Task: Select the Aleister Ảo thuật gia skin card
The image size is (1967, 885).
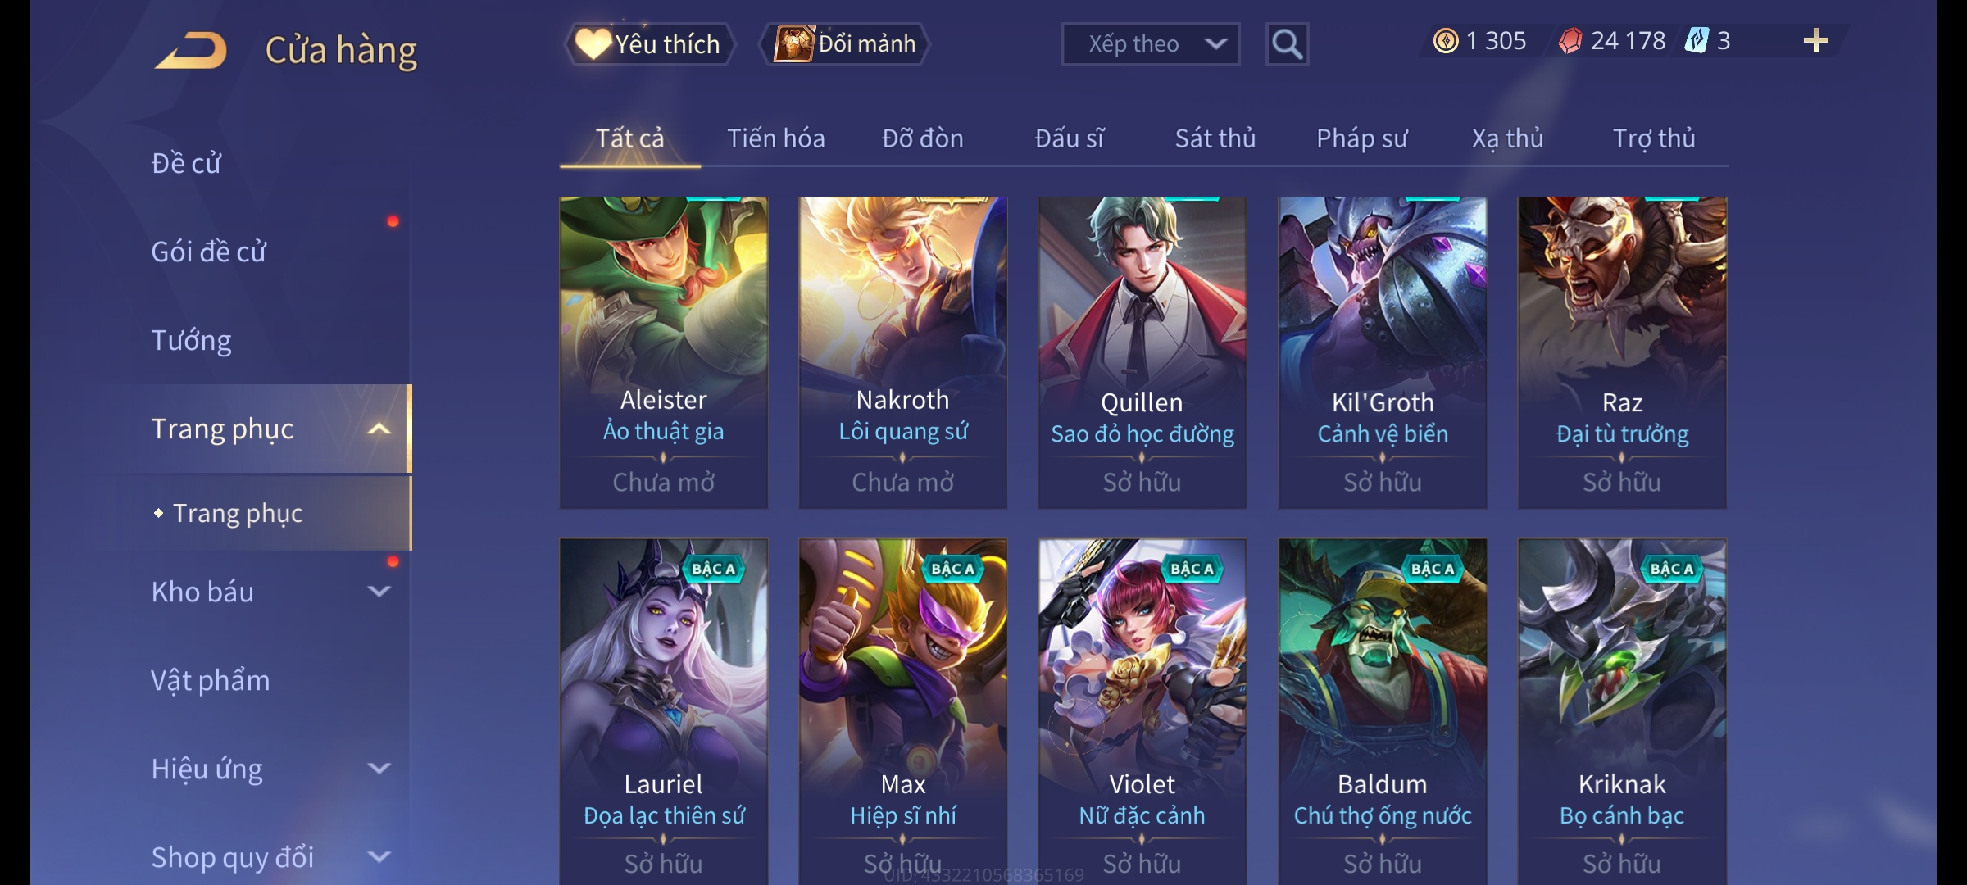Action: pos(664,352)
